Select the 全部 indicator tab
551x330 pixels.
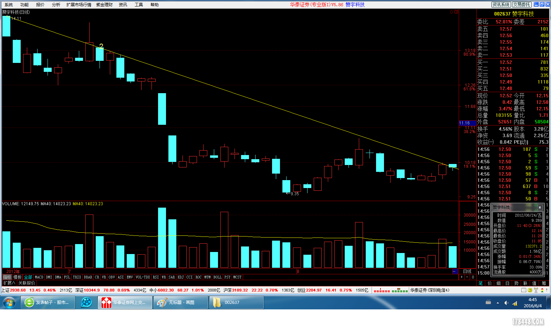coord(28,277)
